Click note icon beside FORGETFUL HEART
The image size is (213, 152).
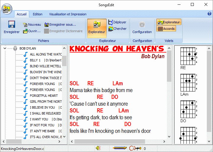[x=25, y=96]
